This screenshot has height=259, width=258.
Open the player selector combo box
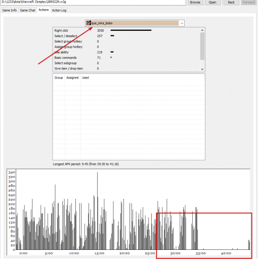[135, 23]
